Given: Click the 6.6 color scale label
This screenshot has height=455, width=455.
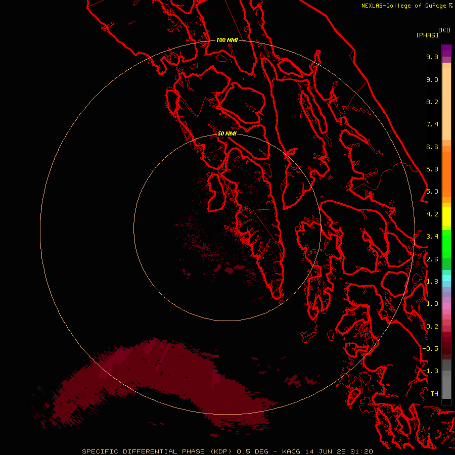Looking at the screenshot, I should click(x=432, y=147).
